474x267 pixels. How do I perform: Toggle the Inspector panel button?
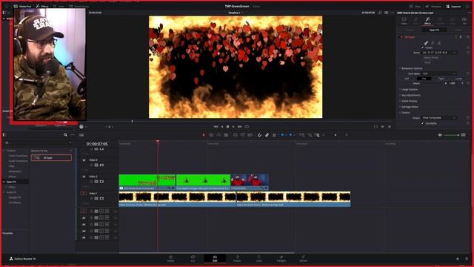tap(454, 6)
